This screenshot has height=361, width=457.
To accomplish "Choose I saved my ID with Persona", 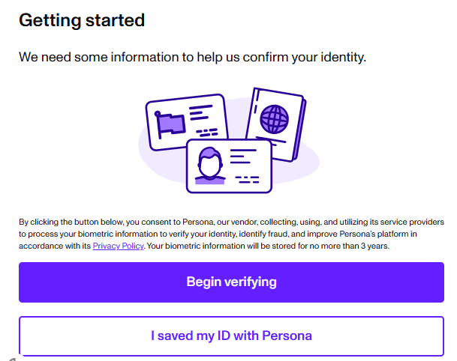I will (231, 336).
